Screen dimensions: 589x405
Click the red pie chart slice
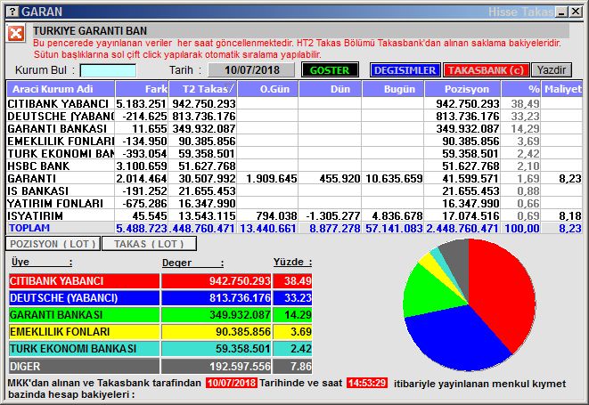click(x=503, y=291)
